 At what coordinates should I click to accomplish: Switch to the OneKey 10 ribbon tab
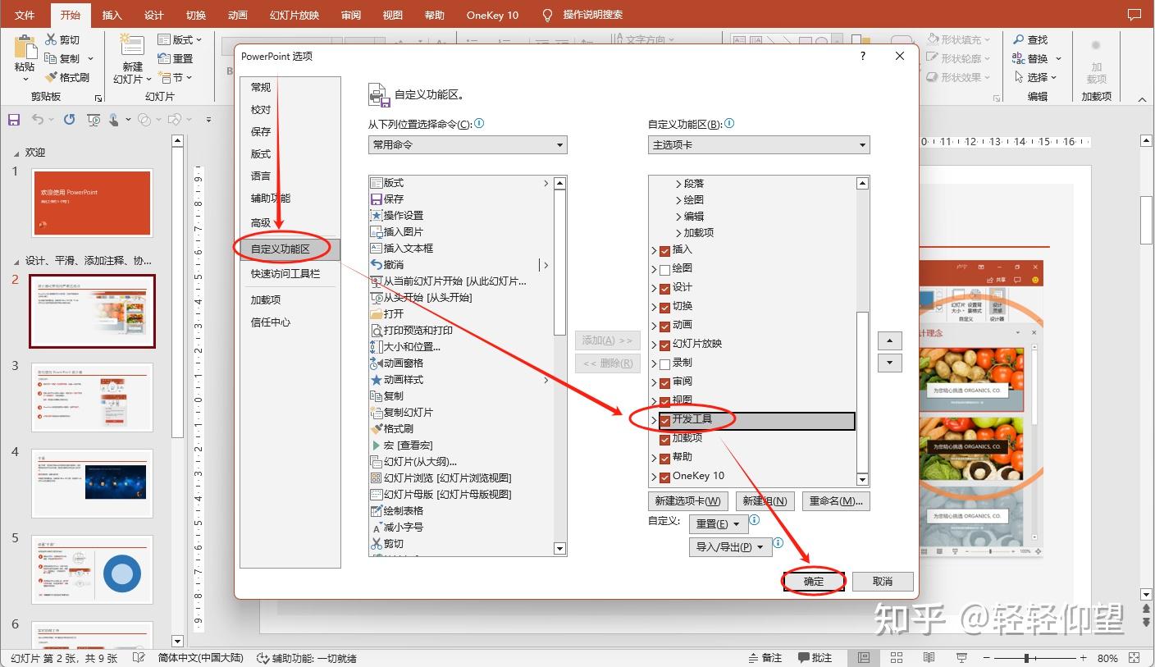click(492, 15)
